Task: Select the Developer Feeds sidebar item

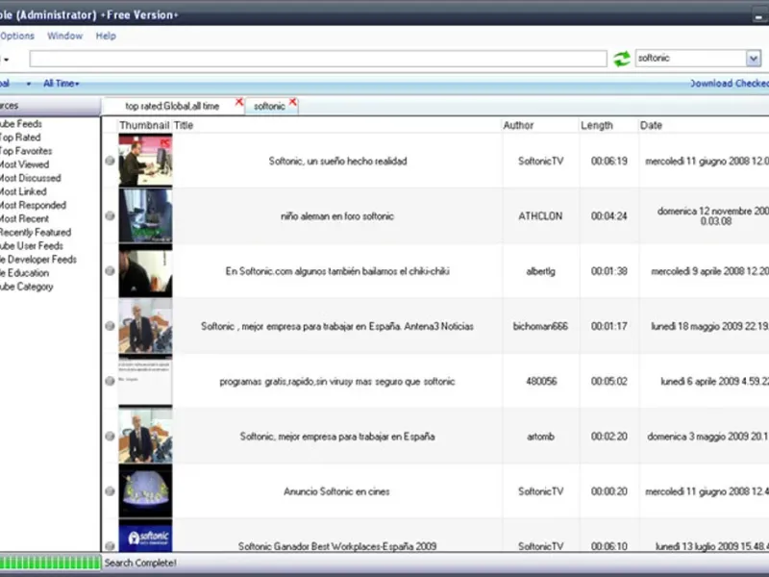Action: pyautogui.click(x=38, y=260)
